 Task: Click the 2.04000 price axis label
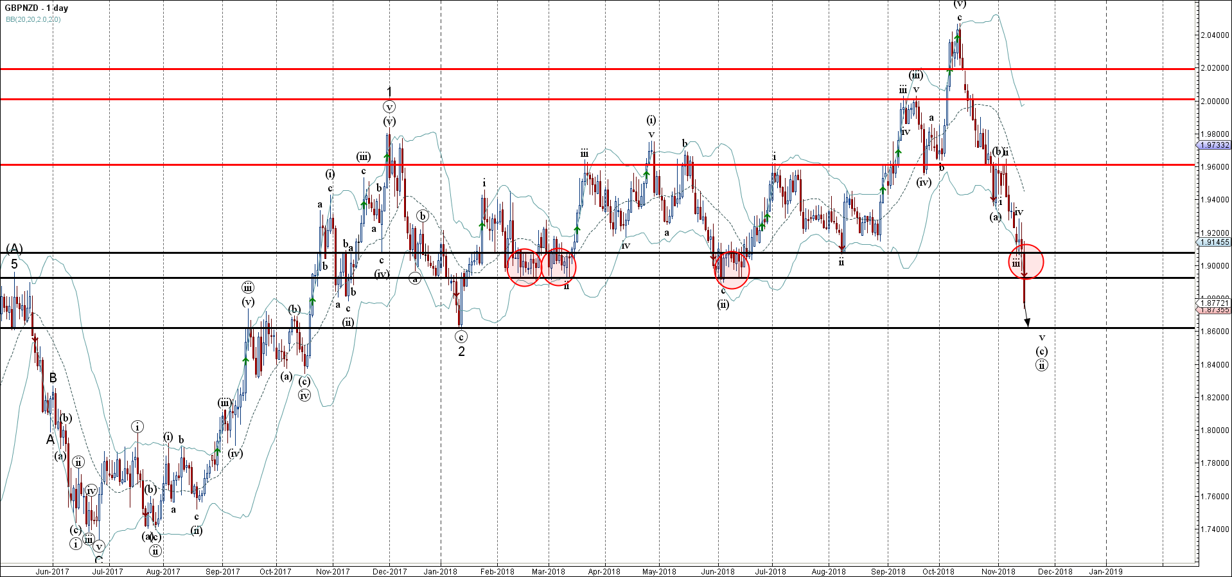point(1215,35)
